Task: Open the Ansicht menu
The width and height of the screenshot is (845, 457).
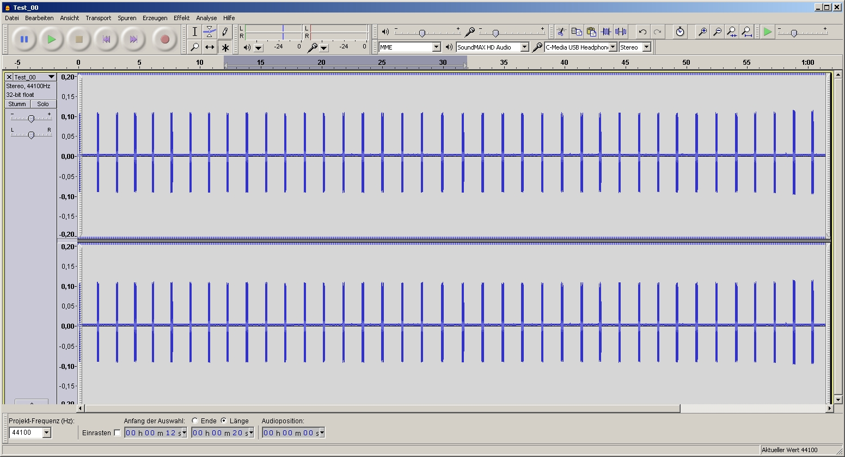Action: point(70,18)
